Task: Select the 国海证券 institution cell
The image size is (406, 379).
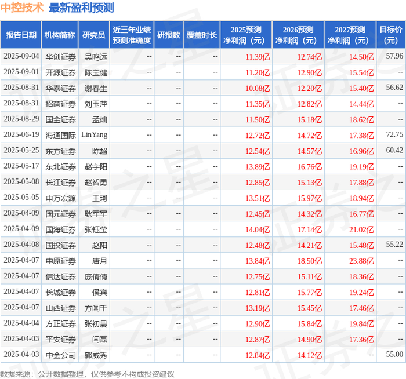Action: [60, 229]
